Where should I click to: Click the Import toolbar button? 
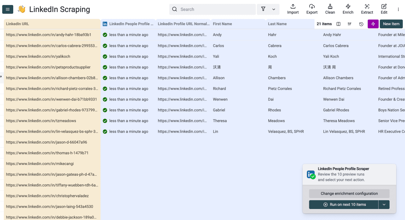tap(293, 9)
